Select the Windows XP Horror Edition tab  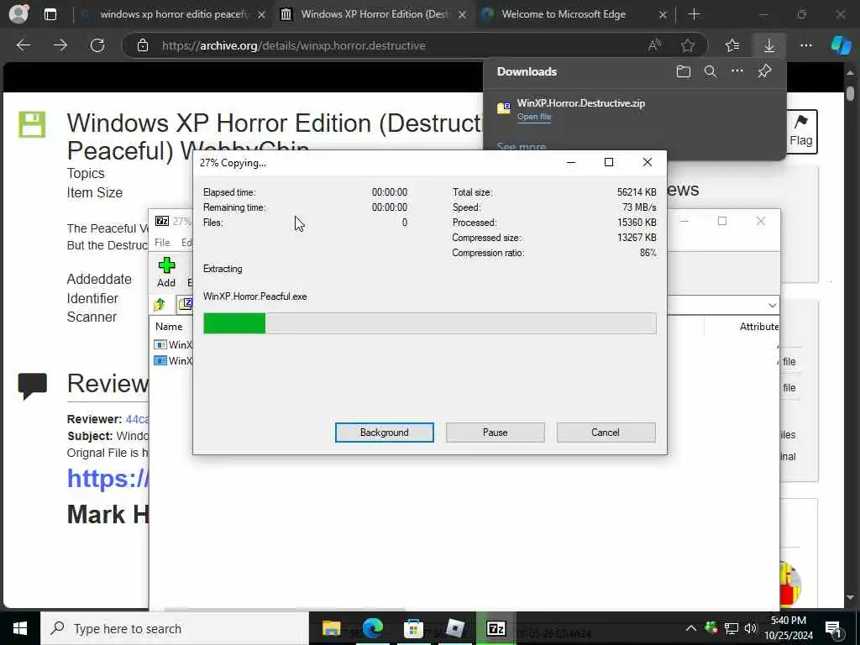374,14
